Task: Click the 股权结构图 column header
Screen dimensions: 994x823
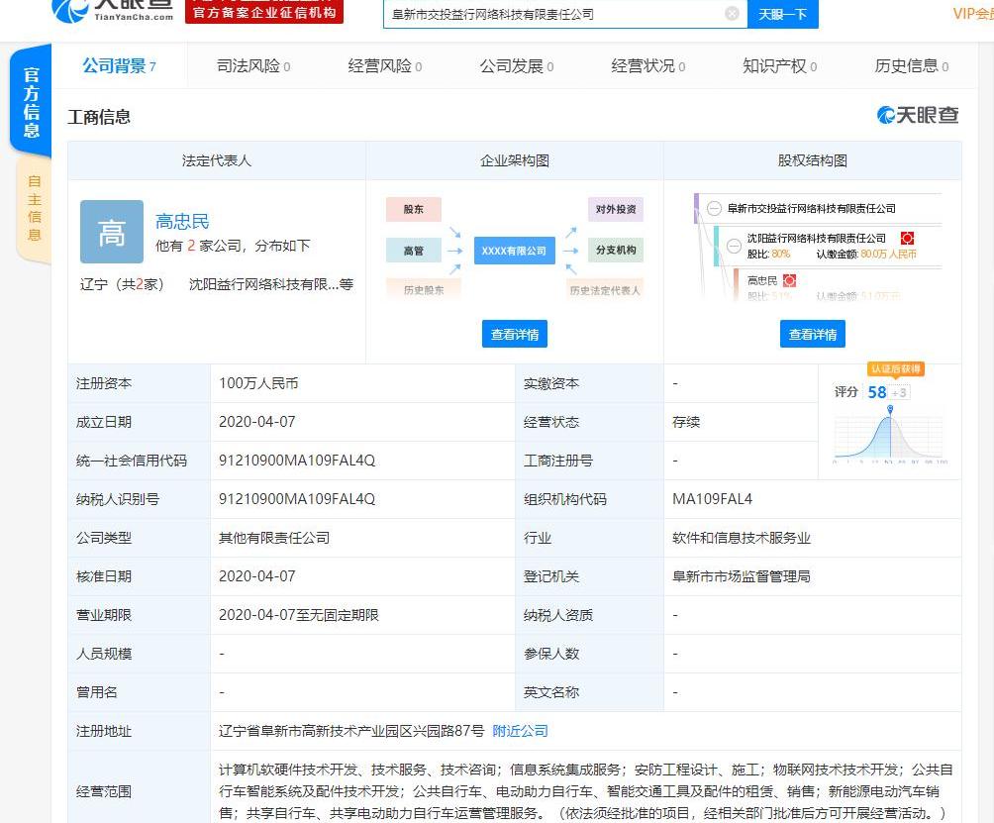Action: point(813,160)
